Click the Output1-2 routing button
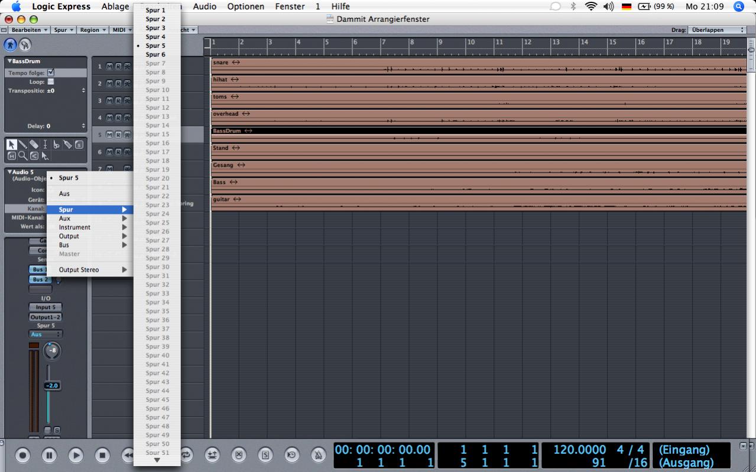756x472 pixels. 46,317
